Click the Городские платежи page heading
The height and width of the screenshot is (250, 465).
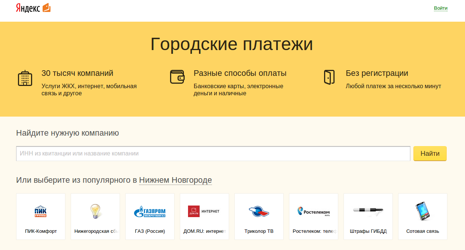[x=232, y=44]
